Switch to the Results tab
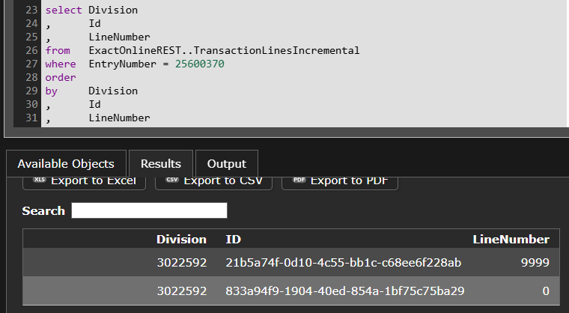569x313 pixels. [x=161, y=164]
